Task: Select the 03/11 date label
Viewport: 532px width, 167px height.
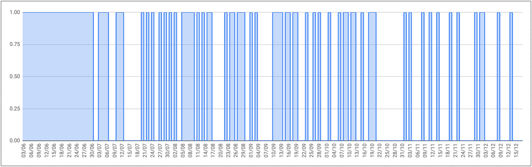Action: click(x=410, y=150)
